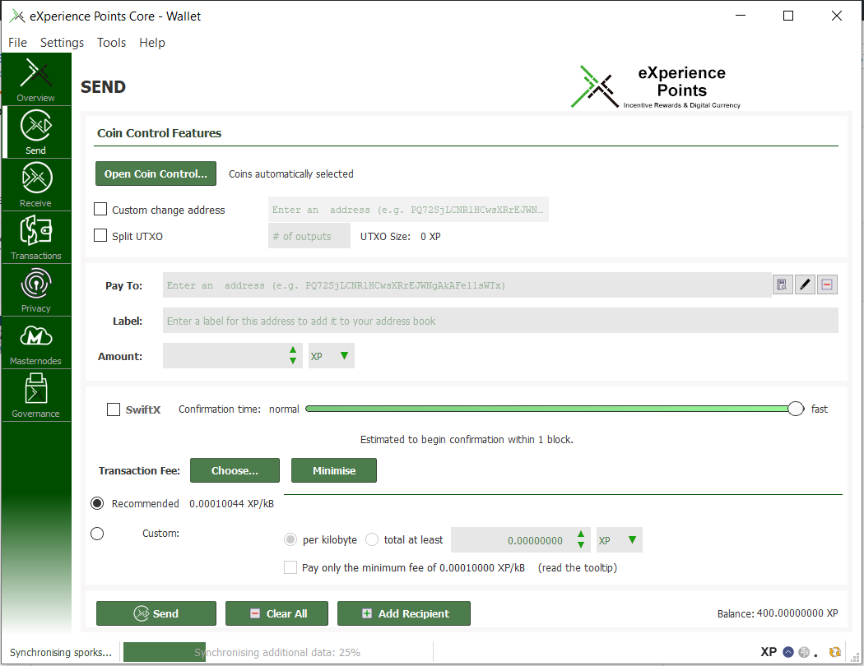Screen dimensions: 864x666
Task: Click the Synchronising sporks... status text
Action: tap(61, 652)
